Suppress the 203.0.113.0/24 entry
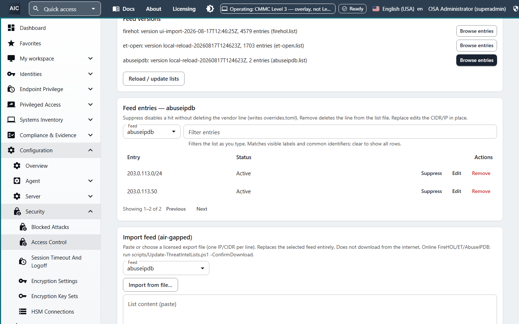Image resolution: width=519 pixels, height=324 pixels. pos(431,173)
